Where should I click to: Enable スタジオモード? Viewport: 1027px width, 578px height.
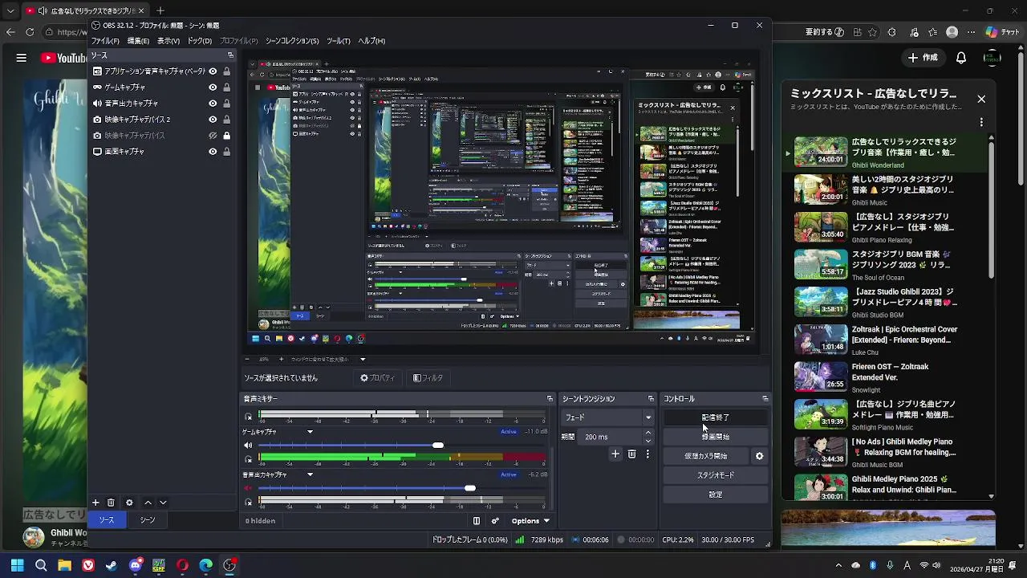pyautogui.click(x=715, y=475)
